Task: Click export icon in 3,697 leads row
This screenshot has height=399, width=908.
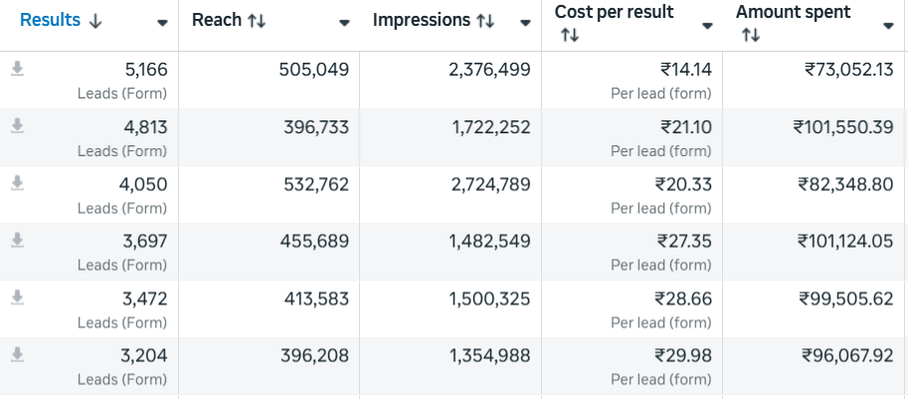Action: 17,241
